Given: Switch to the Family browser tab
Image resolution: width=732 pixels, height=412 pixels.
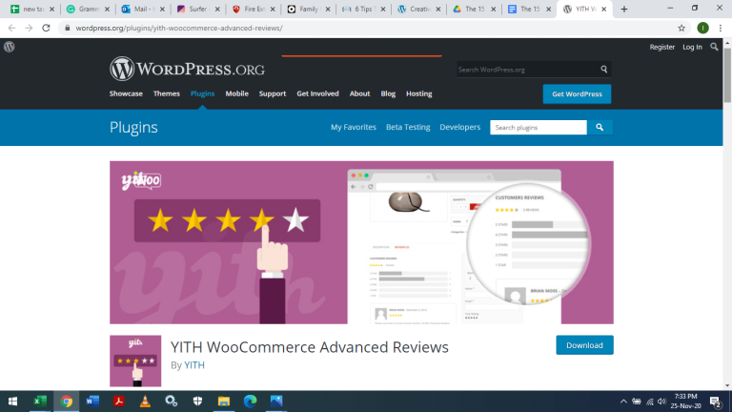Looking at the screenshot, I should [309, 9].
